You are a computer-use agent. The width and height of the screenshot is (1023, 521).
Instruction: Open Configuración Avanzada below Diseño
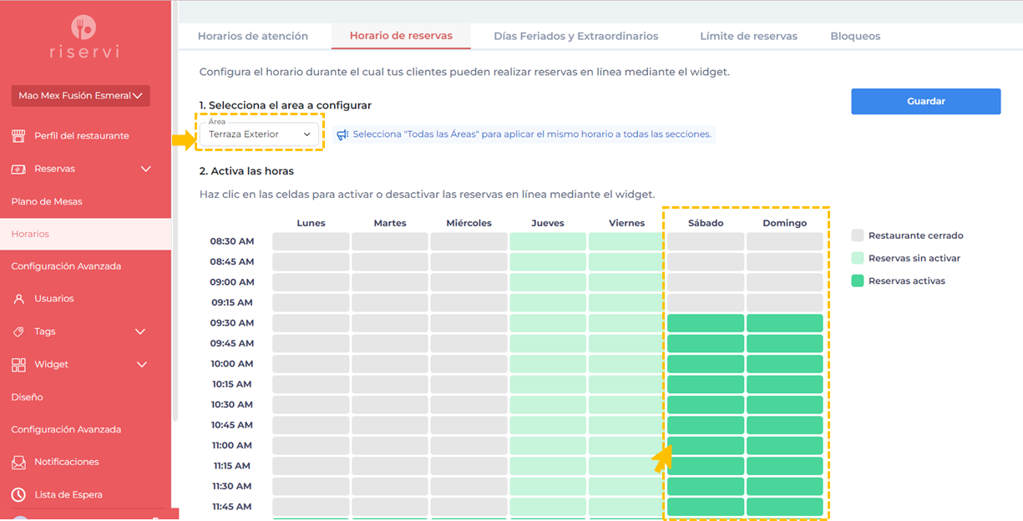[x=66, y=429]
